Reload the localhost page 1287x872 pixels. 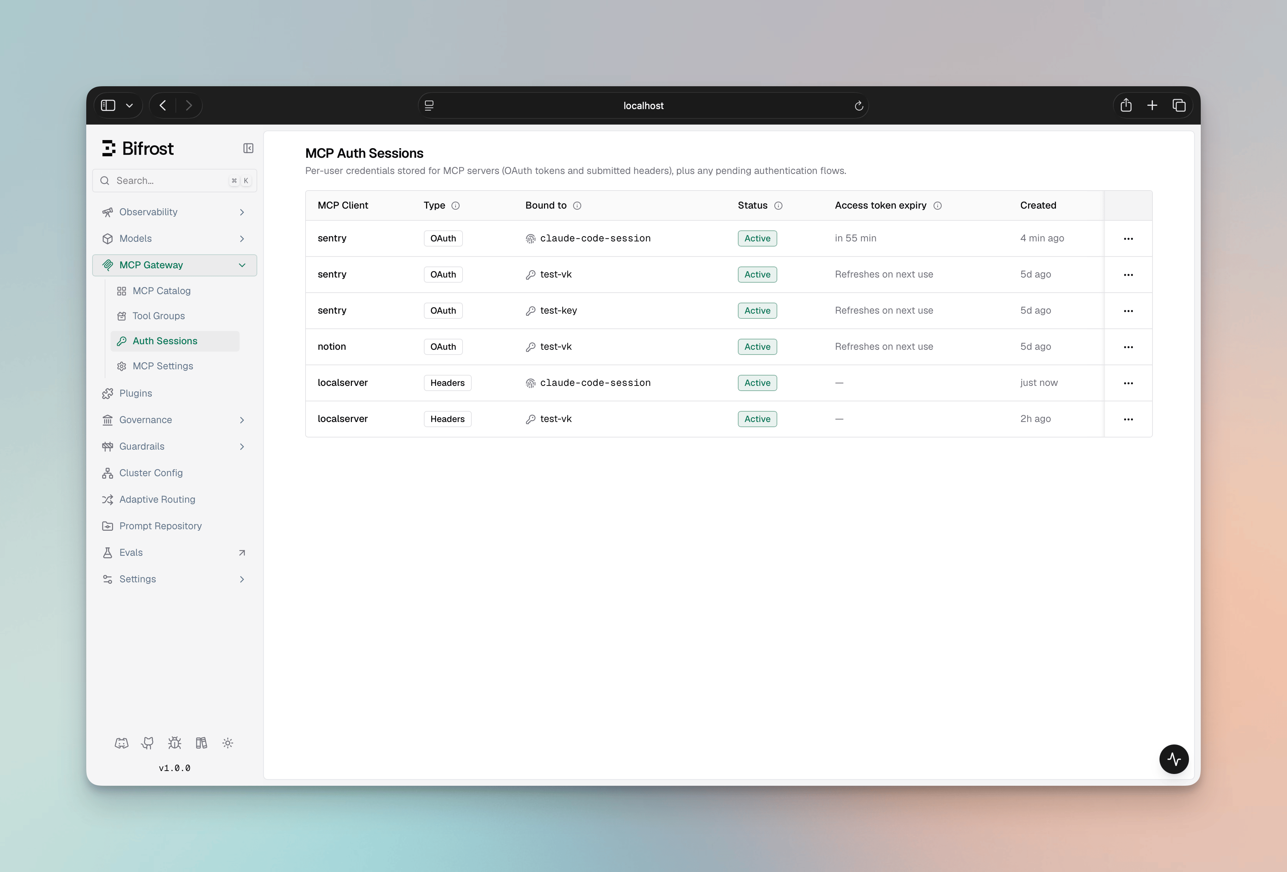pyautogui.click(x=859, y=106)
